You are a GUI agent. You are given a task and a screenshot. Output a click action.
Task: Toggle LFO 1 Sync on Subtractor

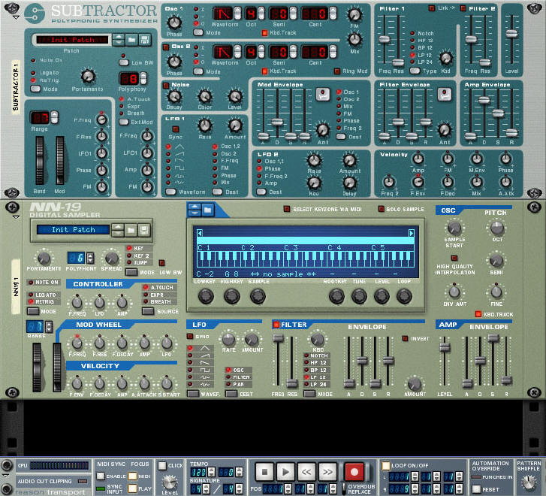point(175,129)
